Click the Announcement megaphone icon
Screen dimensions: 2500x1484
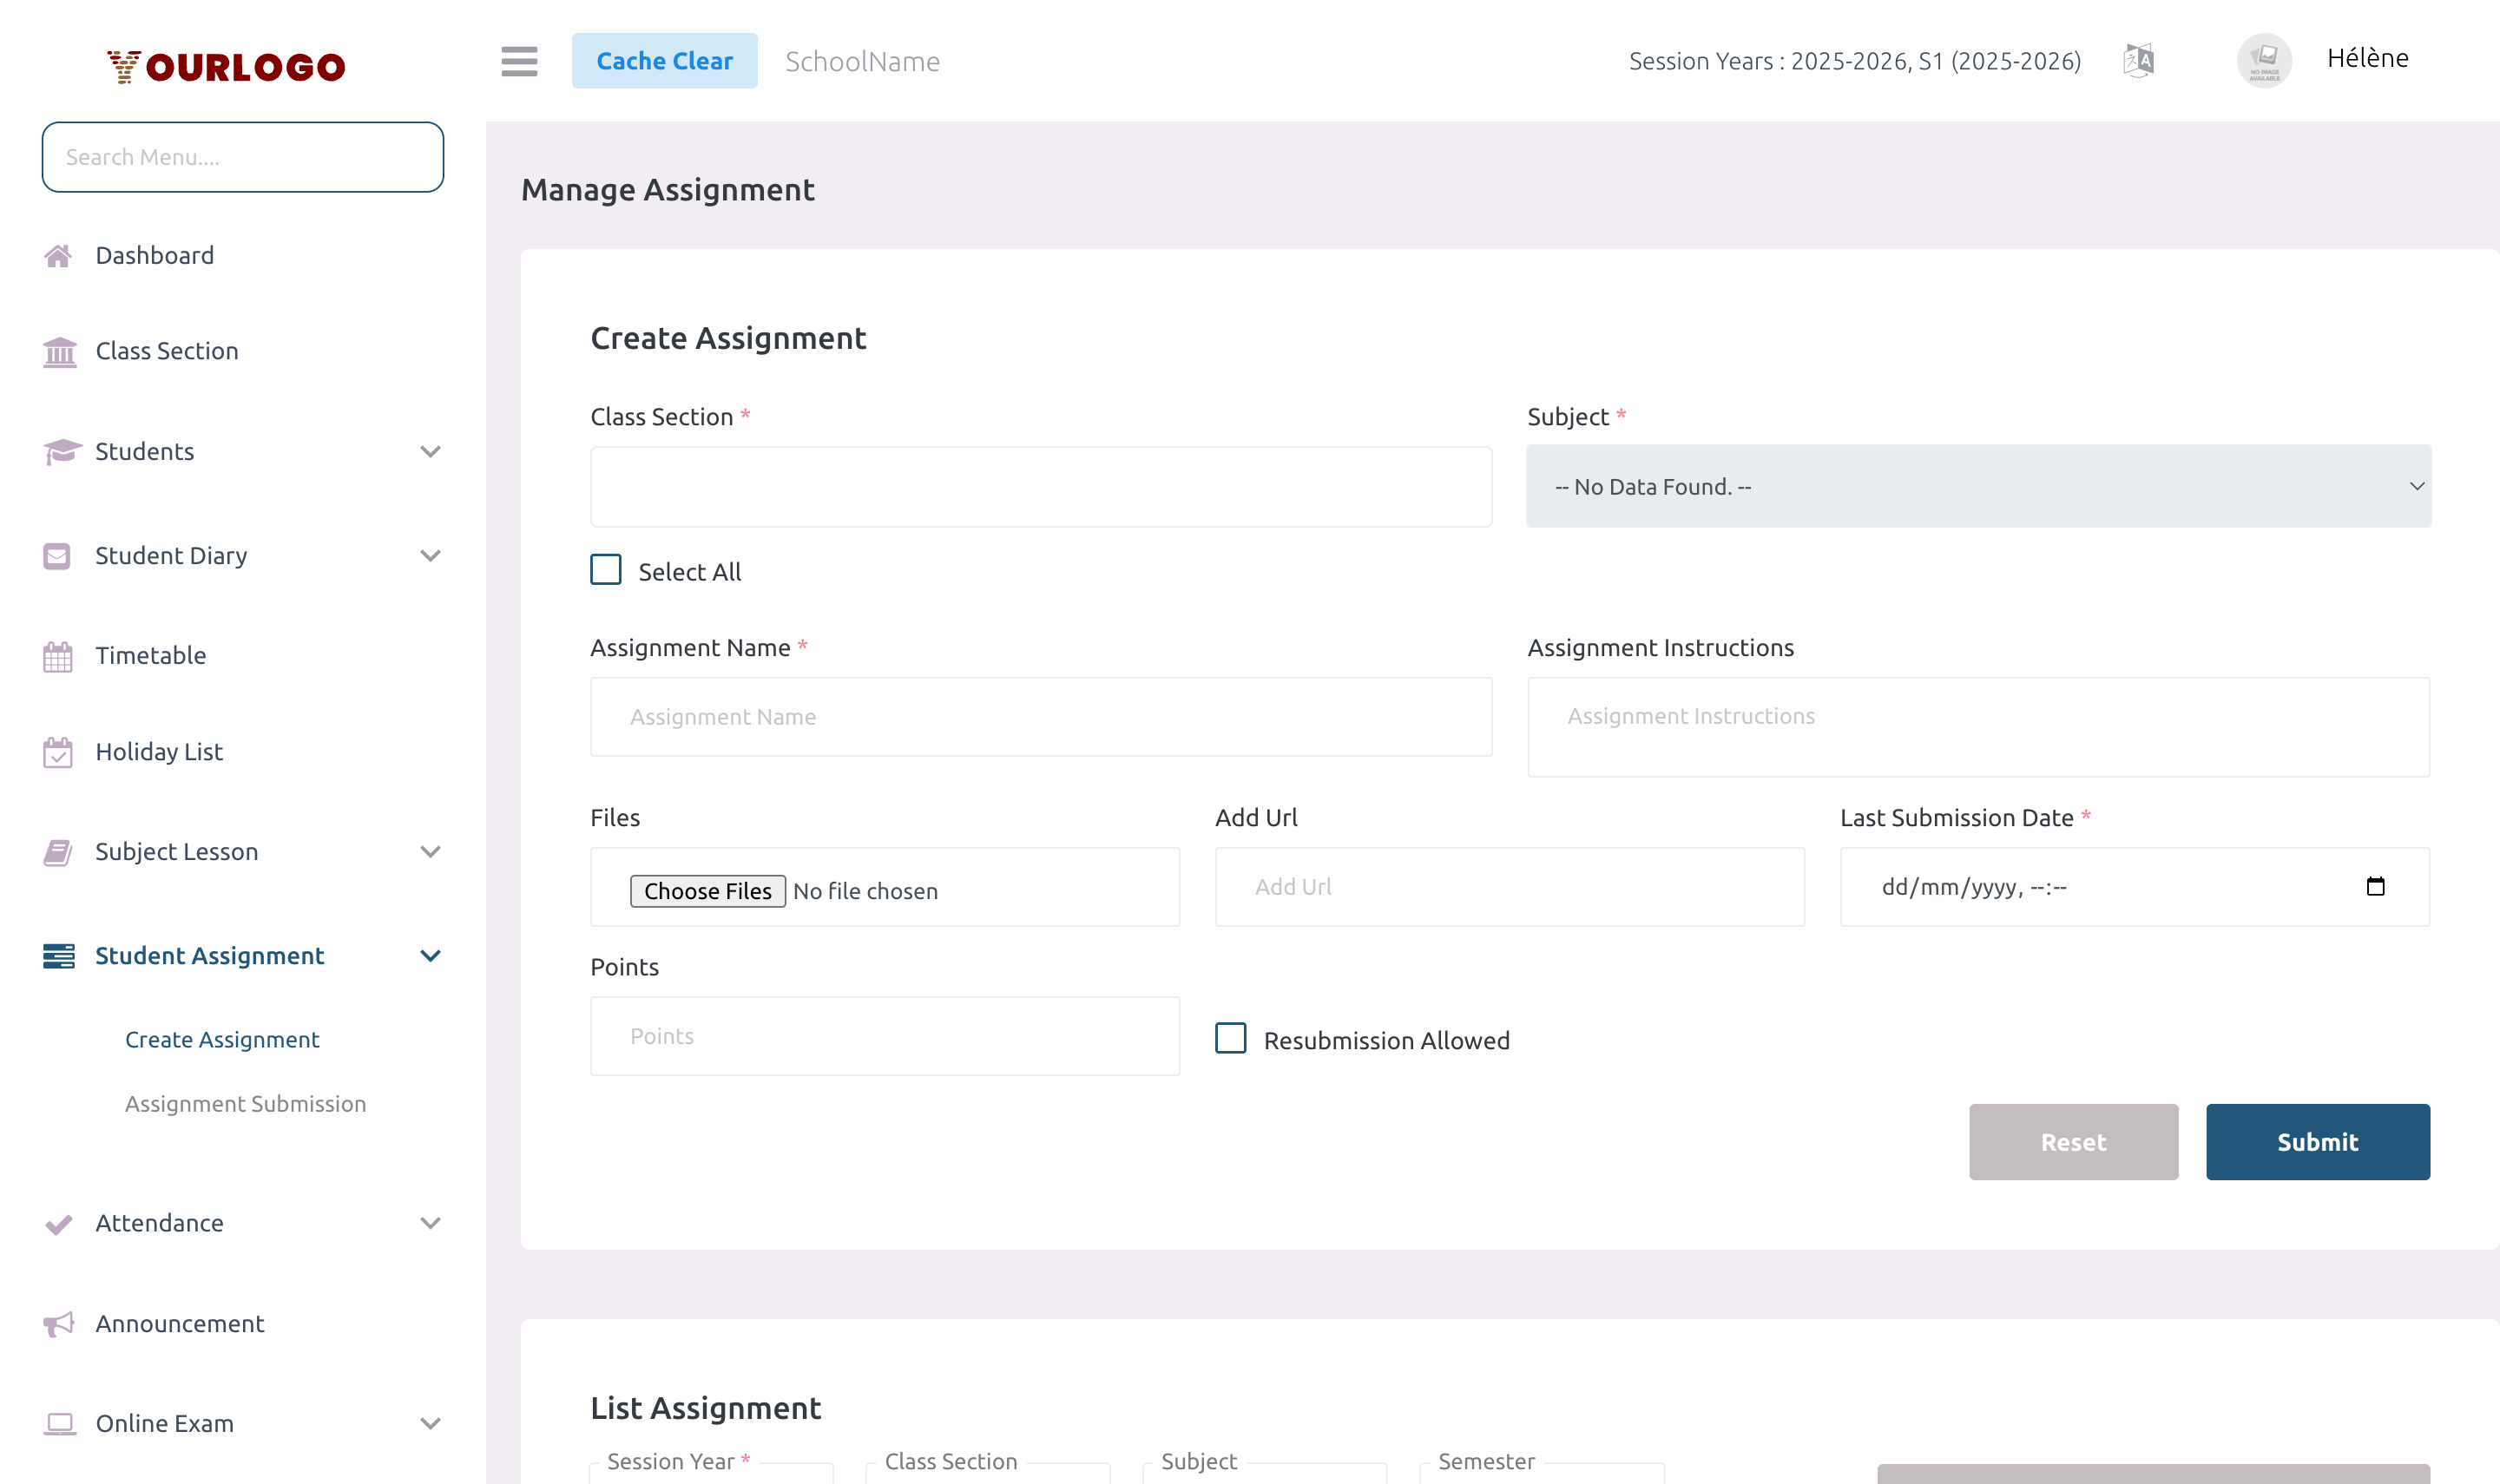(58, 1324)
